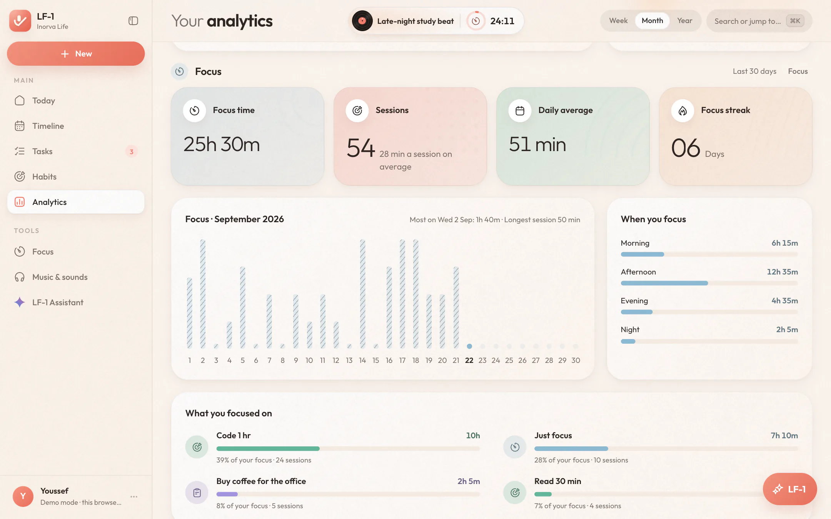Viewport: 831px width, 519px height.
Task: Click the Focus section header icon
Action: (x=179, y=72)
